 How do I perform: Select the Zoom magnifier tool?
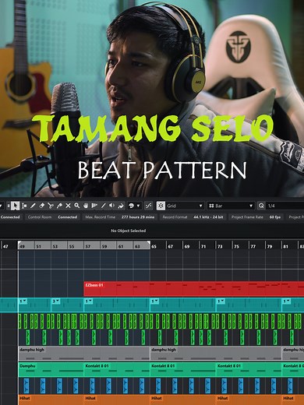click(x=77, y=206)
